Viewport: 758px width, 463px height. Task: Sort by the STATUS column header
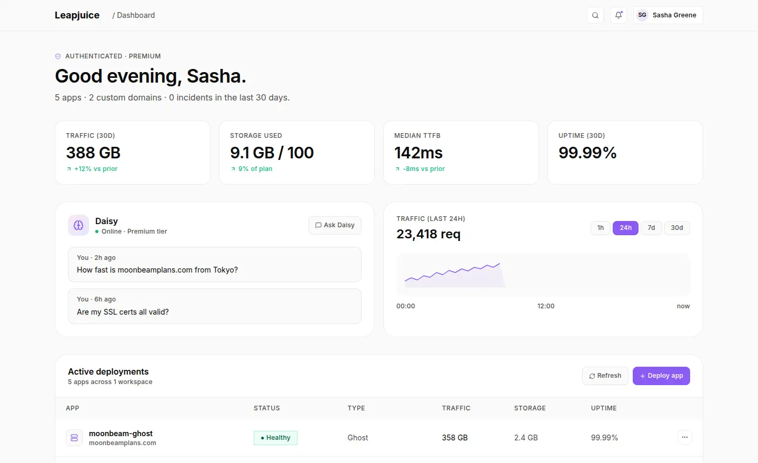(x=267, y=408)
